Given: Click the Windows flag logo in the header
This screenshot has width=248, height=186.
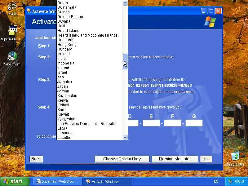Looking at the screenshot, I should coord(210,22).
